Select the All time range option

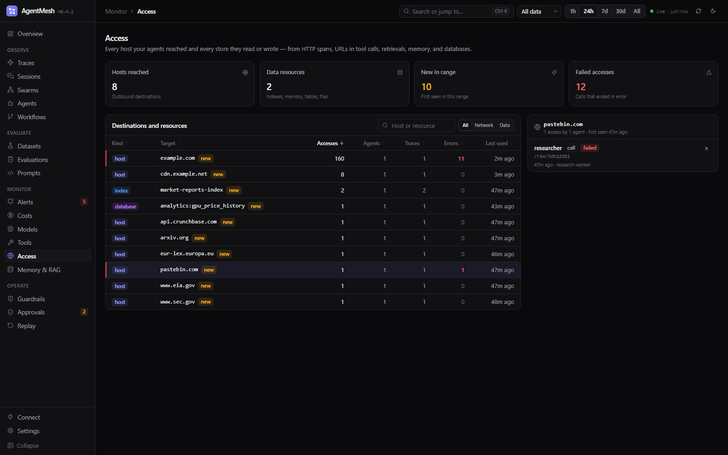pyautogui.click(x=637, y=11)
